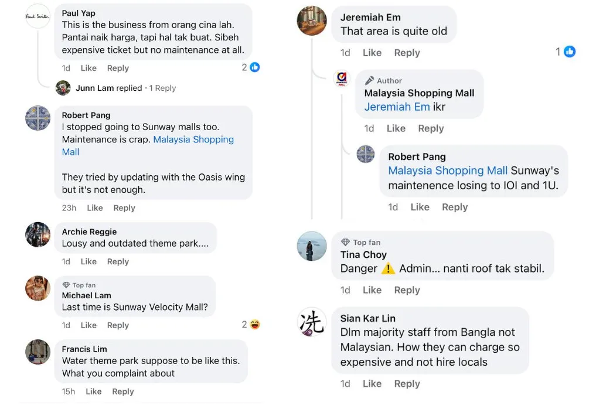Viewport: 613px width, 412px height.
Task: Reply to Sian Kar Lin's comment
Action: point(407,383)
